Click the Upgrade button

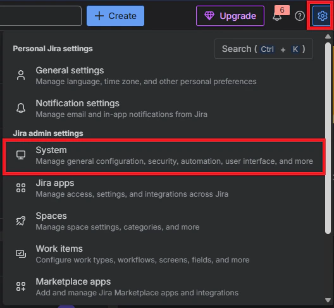click(x=230, y=16)
